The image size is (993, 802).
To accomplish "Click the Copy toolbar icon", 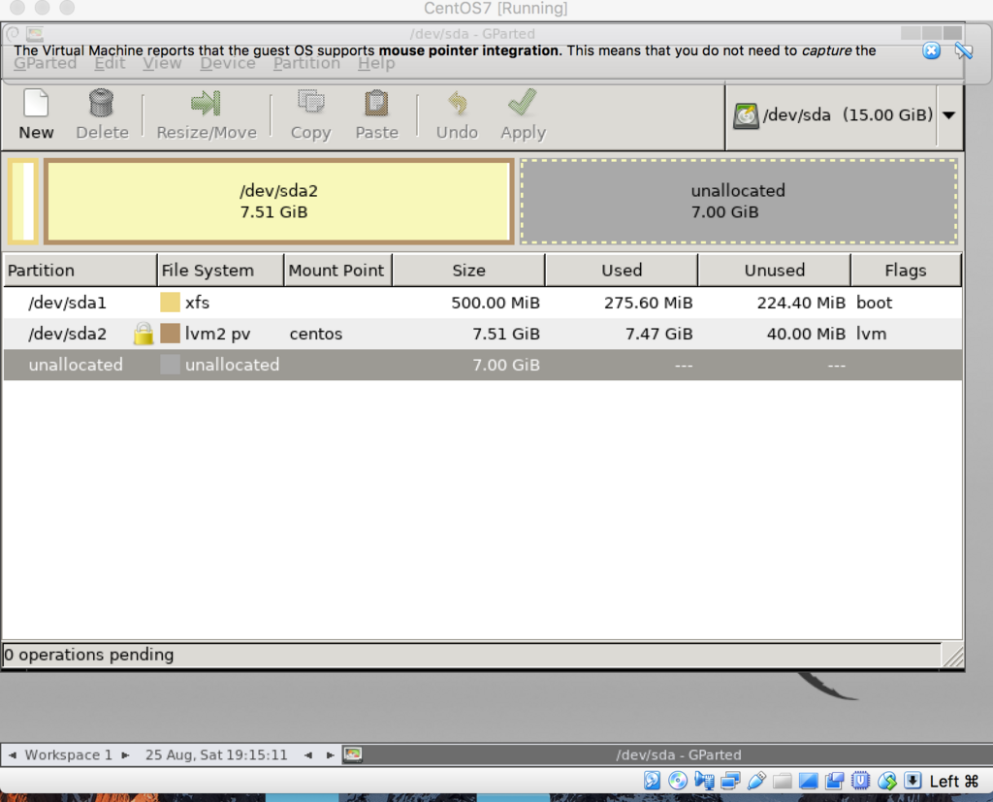I will click(310, 103).
